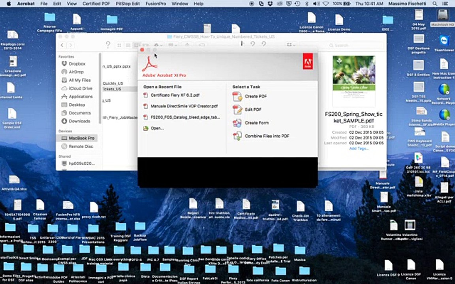Screen dimensions: 455x284
Task: Click Add Tags... in Finder preview
Action: [359, 149]
